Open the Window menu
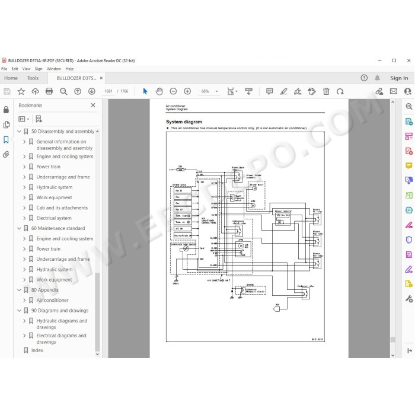 coord(54,69)
